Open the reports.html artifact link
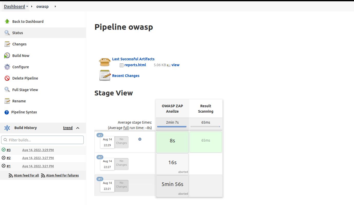Image resolution: width=354 pixels, height=205 pixels. click(x=135, y=65)
